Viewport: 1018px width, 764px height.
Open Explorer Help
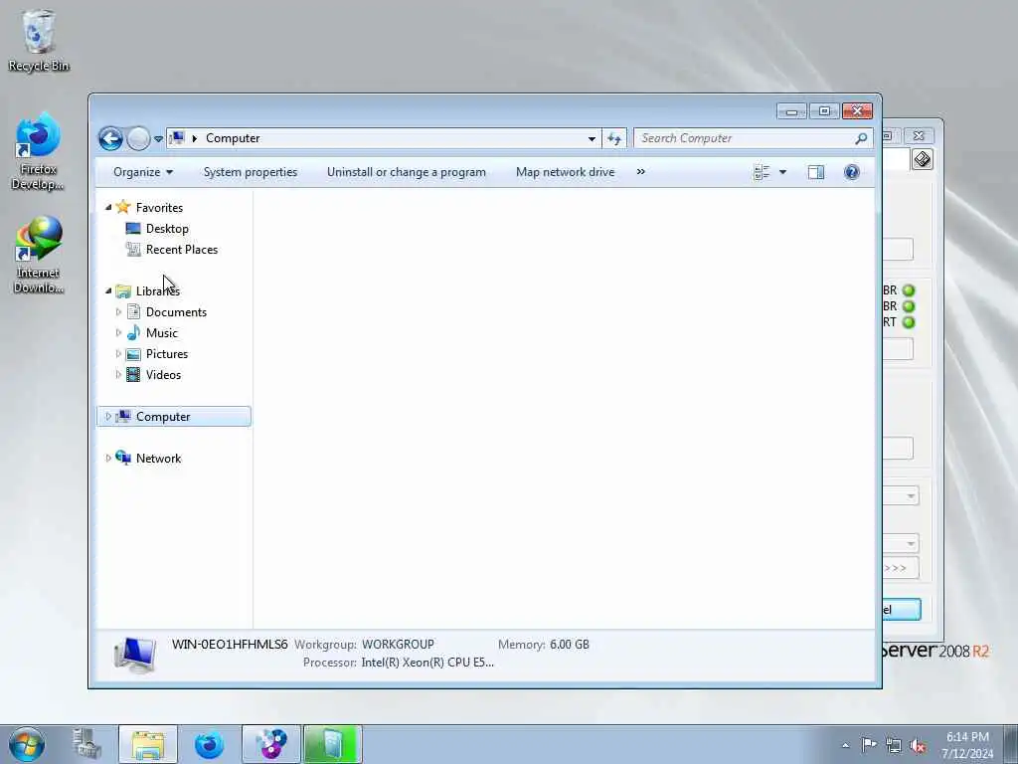(x=852, y=172)
